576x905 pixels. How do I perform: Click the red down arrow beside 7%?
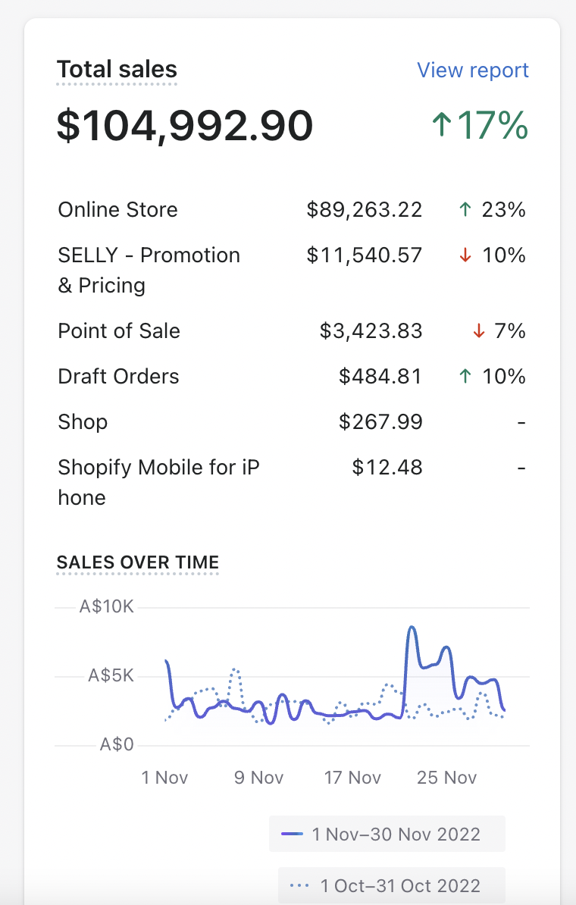[x=478, y=331]
